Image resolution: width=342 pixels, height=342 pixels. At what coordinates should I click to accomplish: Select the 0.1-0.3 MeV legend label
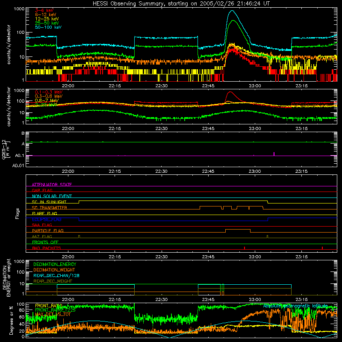click(x=49, y=92)
